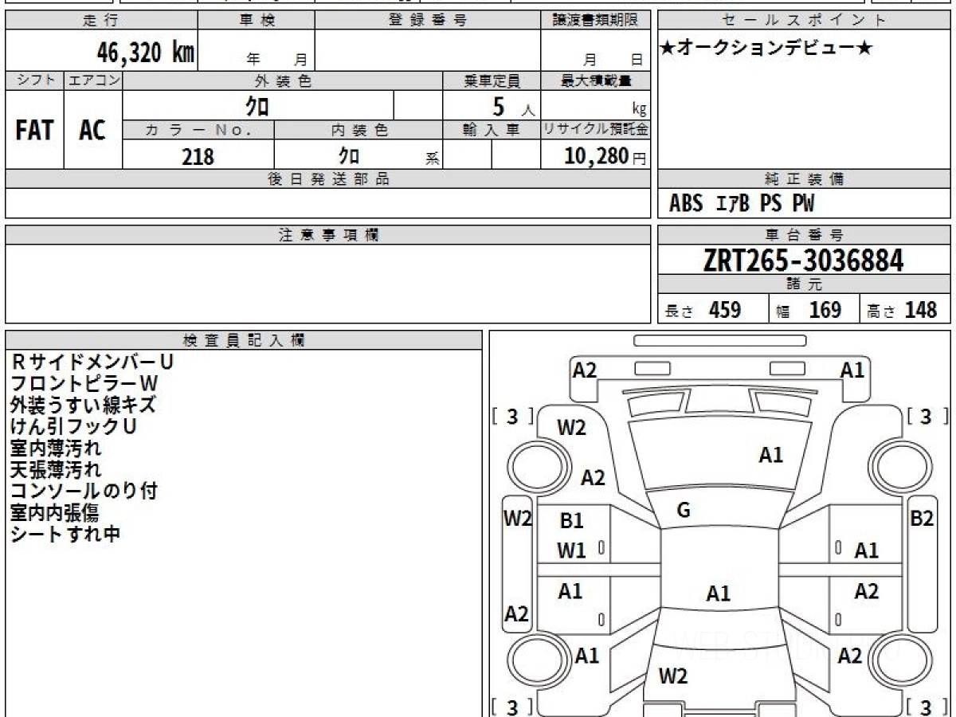
Task: Click the interior color value クロ under 内装色
Action: (349, 156)
